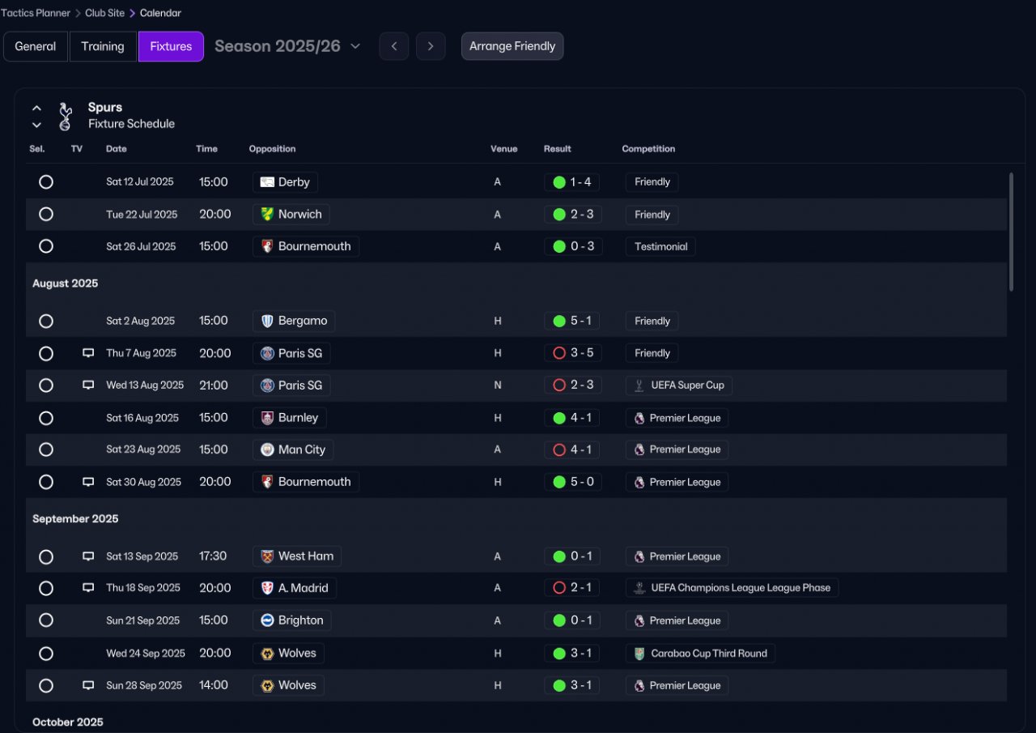
Task: Switch to the Training tab
Action: 103,46
